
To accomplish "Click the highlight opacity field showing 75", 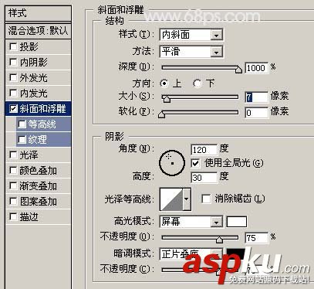I will tap(257, 238).
